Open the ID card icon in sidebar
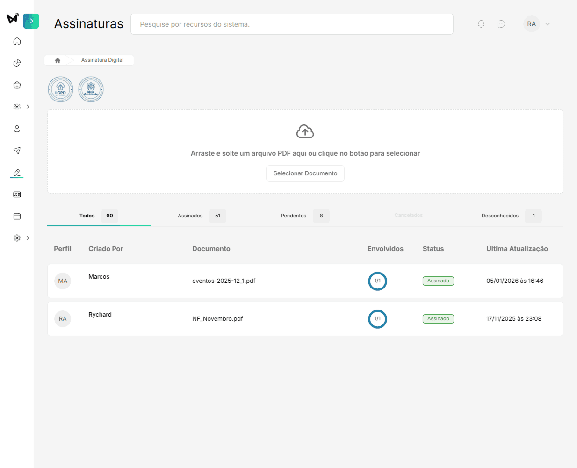 pyautogui.click(x=17, y=194)
